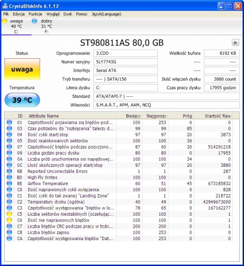
Task: Open the Edycja menu
Action: (19, 14)
